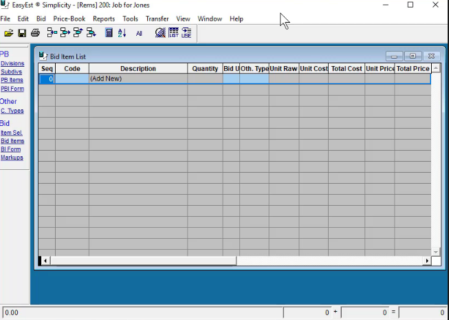Viewport: 449px width, 320px height.
Task: Click the empty Code cell in Add New row
Action: coord(72,78)
